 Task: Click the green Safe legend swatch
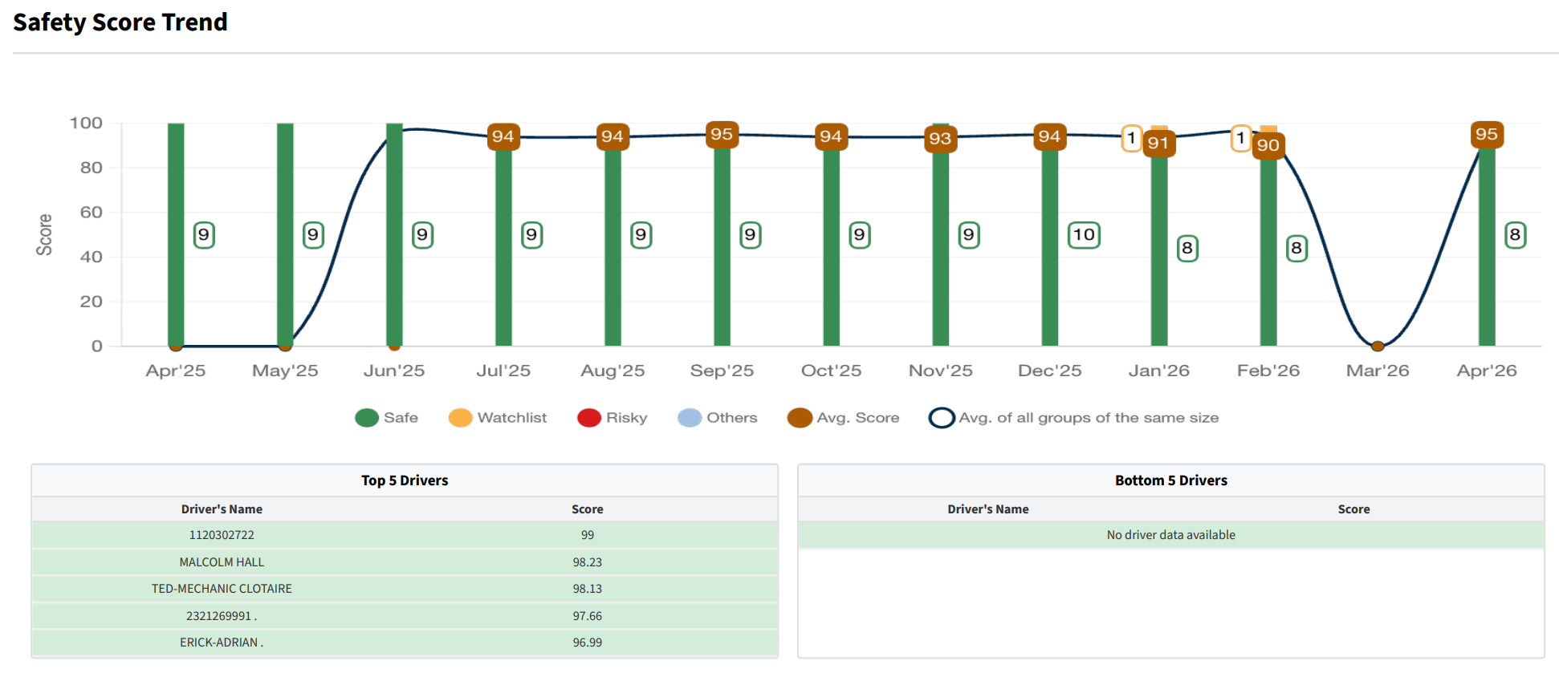[367, 418]
